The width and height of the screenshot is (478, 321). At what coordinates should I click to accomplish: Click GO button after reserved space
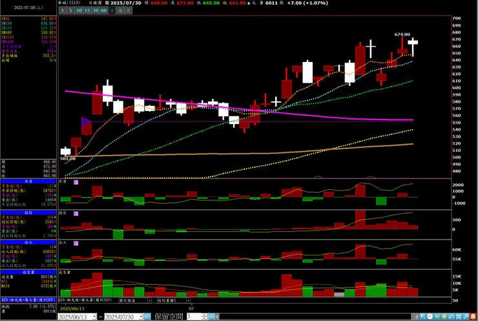click(x=211, y=317)
